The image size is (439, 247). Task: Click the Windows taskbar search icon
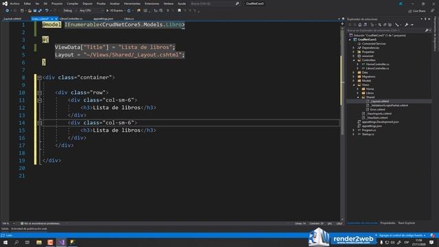(16, 242)
